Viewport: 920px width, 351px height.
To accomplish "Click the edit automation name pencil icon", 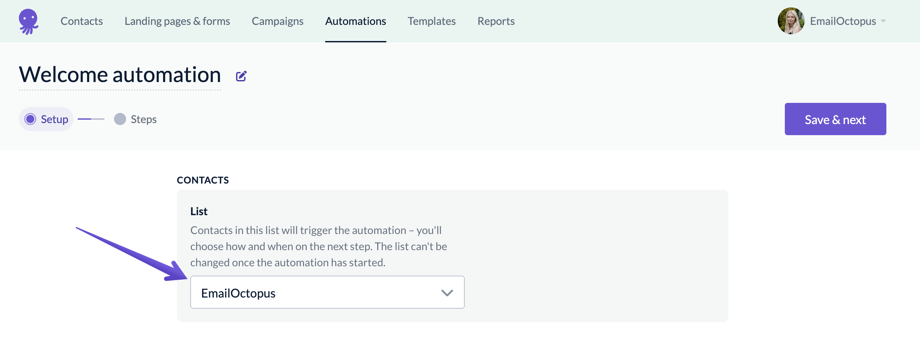I will 241,76.
